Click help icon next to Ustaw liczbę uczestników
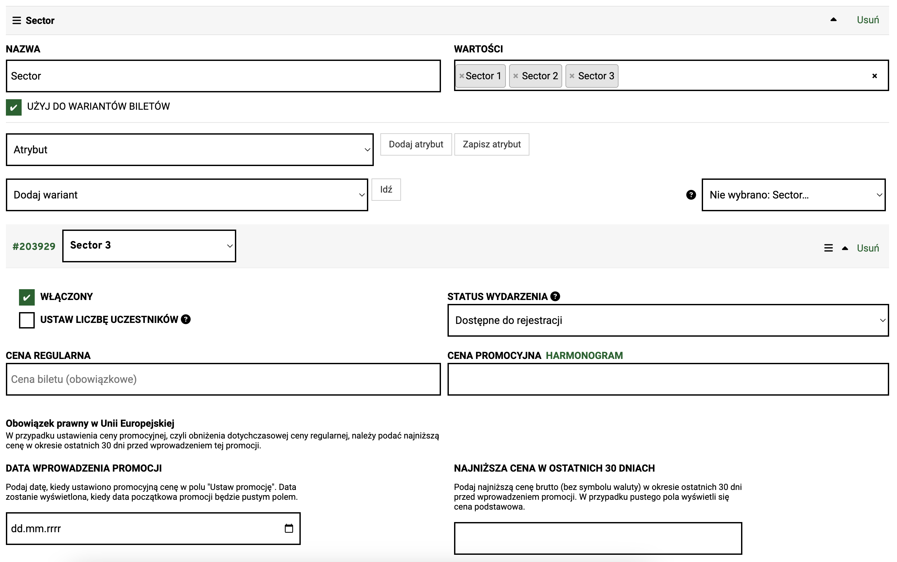 (x=185, y=319)
